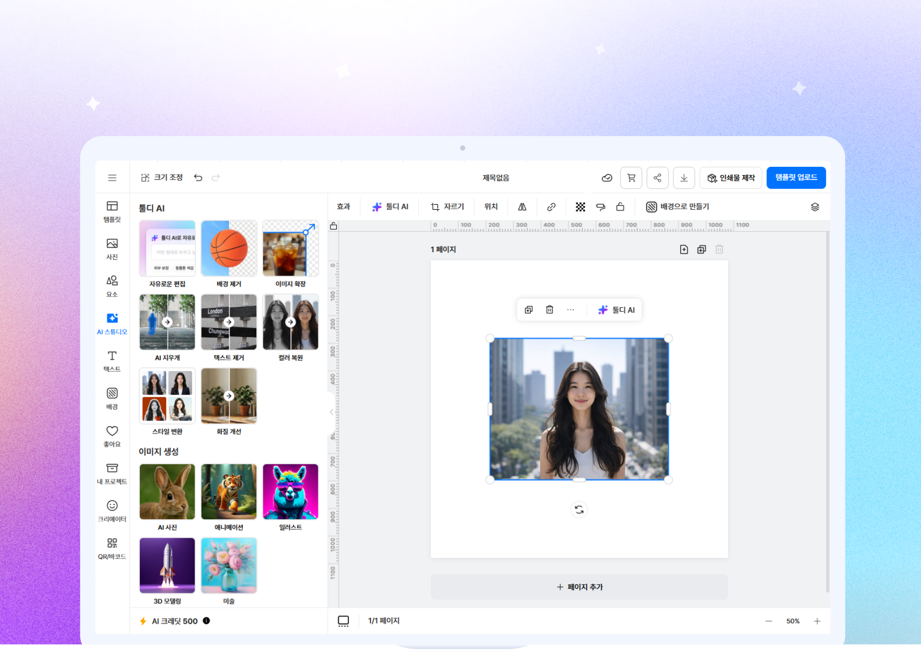Click the flip image icon
The height and width of the screenshot is (652, 921).
[522, 207]
